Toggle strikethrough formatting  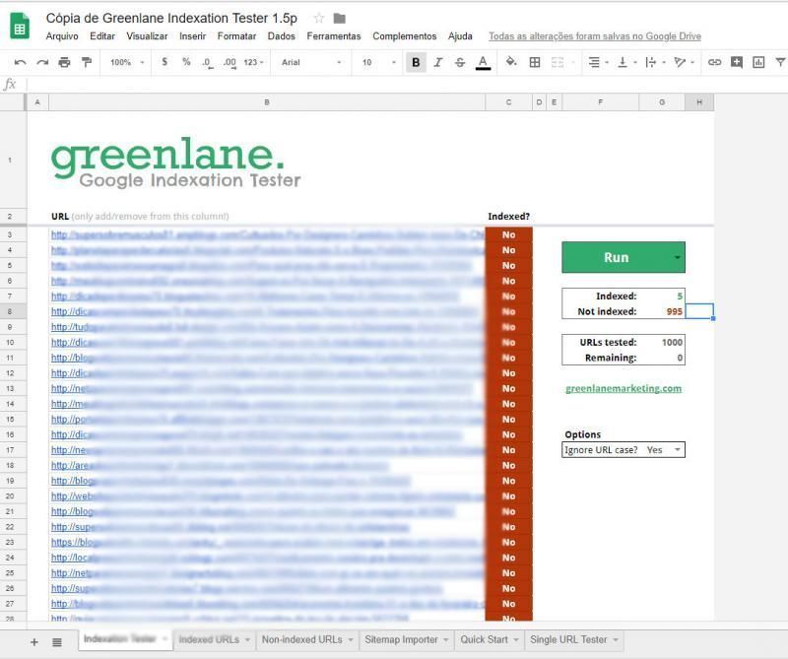[459, 62]
